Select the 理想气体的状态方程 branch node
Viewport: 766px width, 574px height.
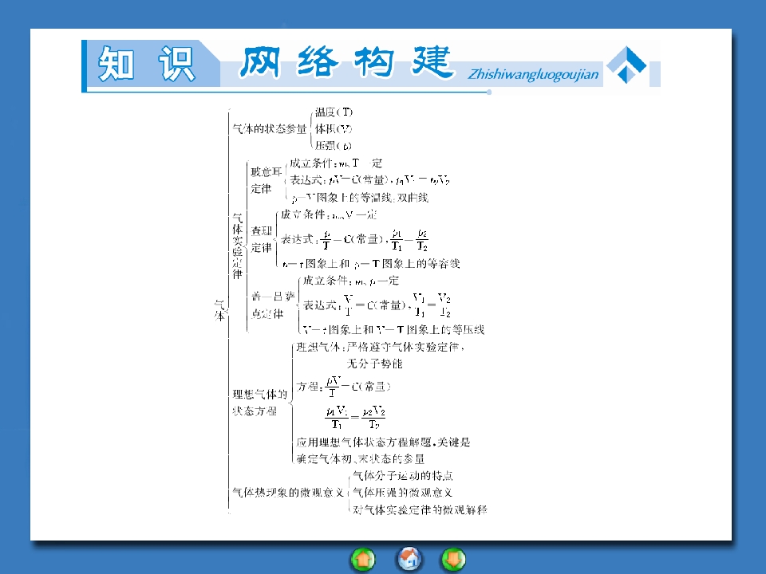(x=259, y=403)
